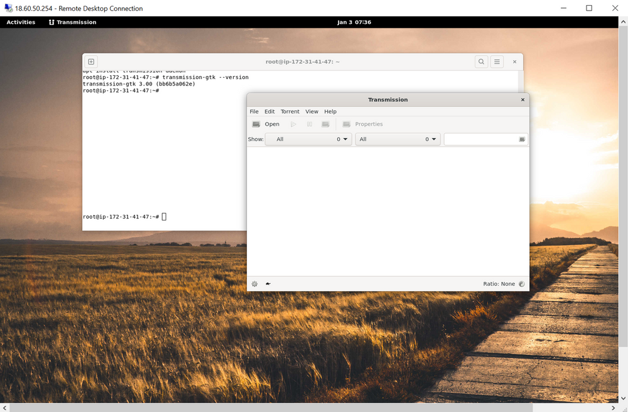Toggle the ratio display mode in status bar

pyautogui.click(x=522, y=283)
